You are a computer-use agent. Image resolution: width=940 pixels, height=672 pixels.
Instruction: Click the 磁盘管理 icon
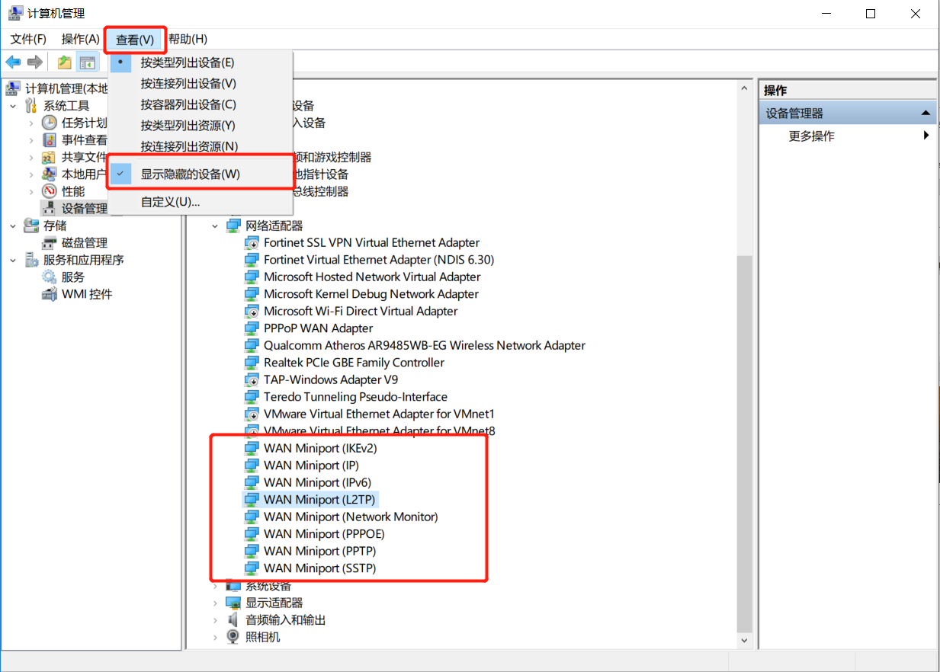click(49, 242)
